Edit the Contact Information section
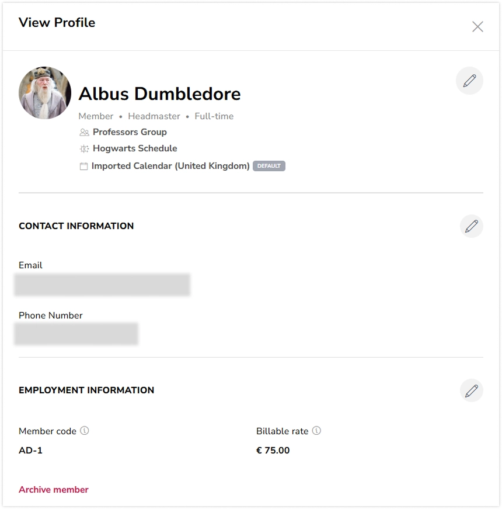The height and width of the screenshot is (509, 502). tap(471, 226)
